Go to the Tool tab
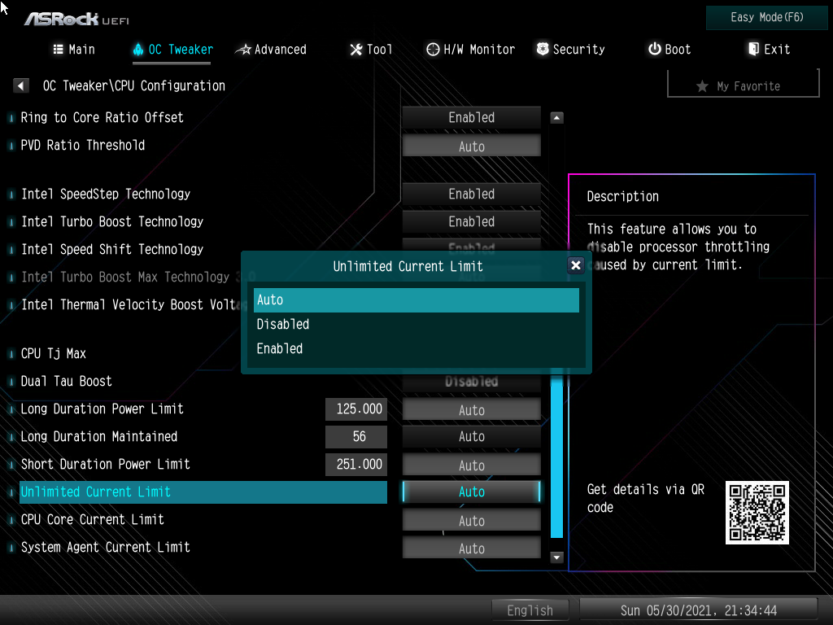833x625 pixels. 371,50
